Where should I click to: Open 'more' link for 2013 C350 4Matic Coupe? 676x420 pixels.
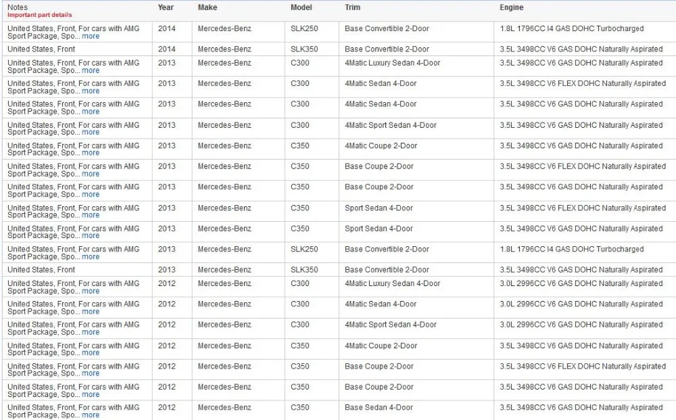(91, 153)
